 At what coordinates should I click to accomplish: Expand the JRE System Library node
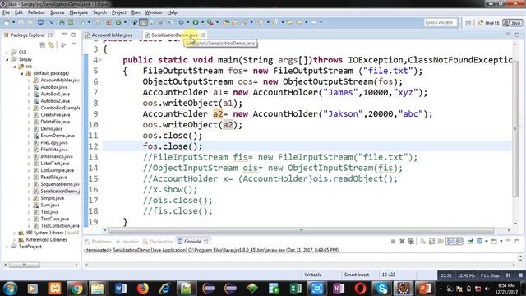pyautogui.click(x=15, y=233)
